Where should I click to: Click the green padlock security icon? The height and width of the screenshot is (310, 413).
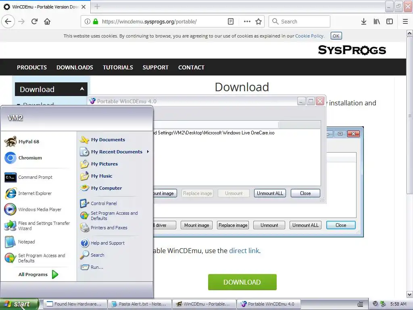click(x=95, y=22)
